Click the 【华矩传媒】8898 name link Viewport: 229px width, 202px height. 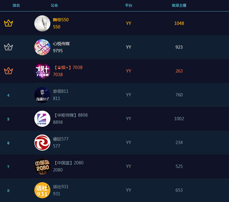(70, 115)
